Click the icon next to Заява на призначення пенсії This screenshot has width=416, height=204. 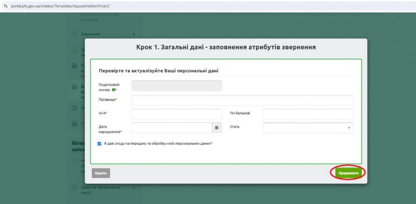pyautogui.click(x=74, y=187)
